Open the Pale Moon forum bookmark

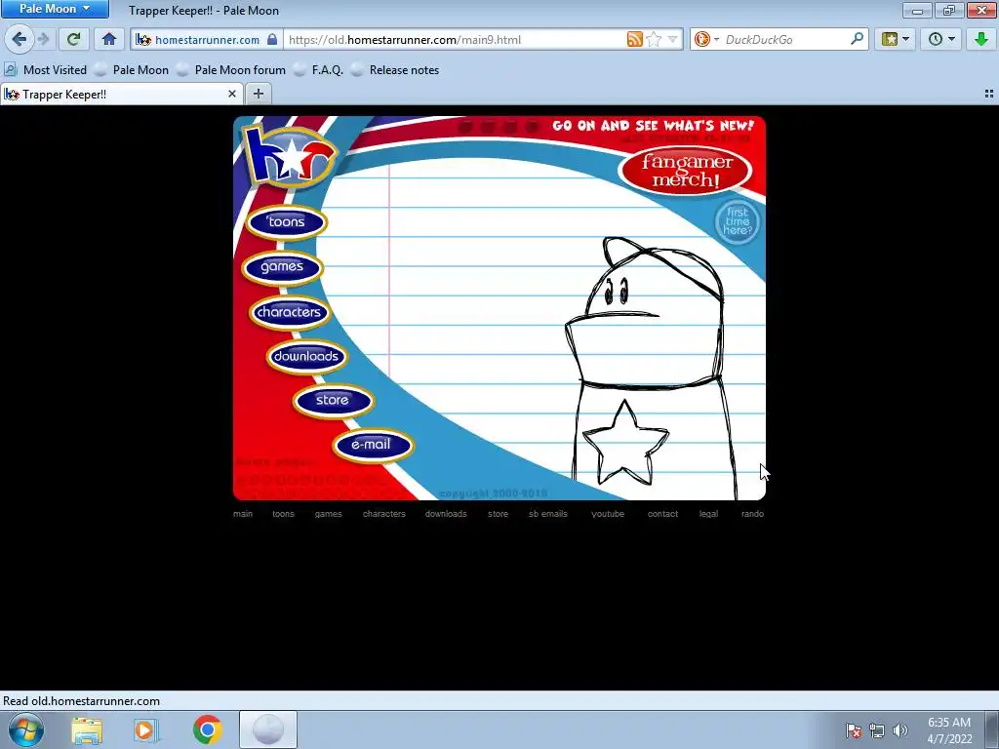pos(231,70)
